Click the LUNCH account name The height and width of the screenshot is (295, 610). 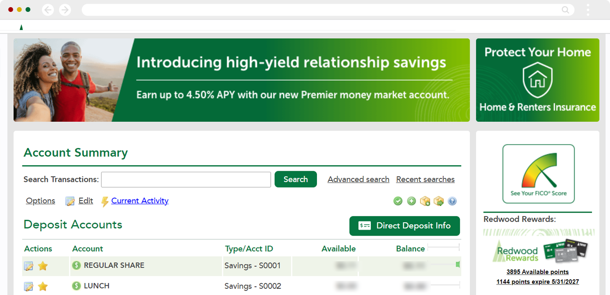[x=97, y=286]
